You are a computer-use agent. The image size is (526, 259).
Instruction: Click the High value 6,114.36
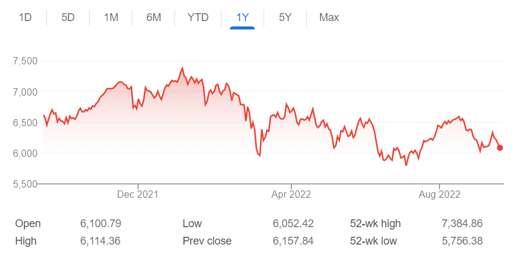click(101, 241)
